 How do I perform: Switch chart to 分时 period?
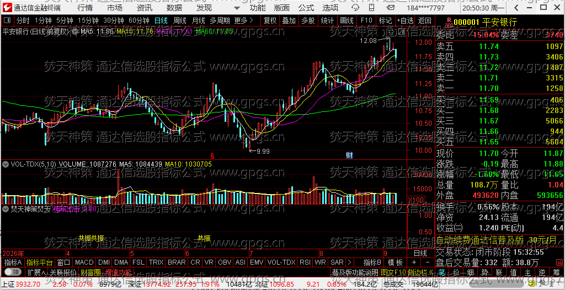[x=23, y=20]
